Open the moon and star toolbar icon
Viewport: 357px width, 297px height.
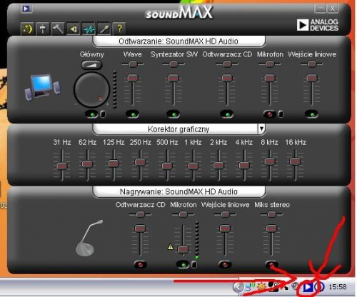coord(27,29)
